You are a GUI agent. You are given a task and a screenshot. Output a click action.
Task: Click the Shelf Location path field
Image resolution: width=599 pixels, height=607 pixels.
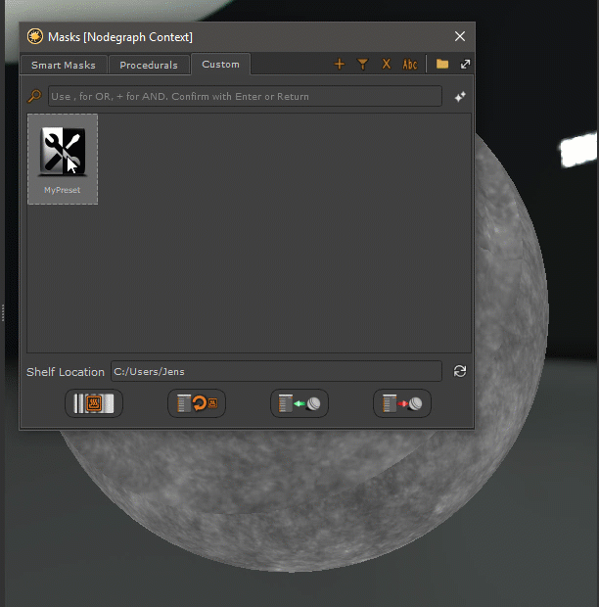click(276, 371)
